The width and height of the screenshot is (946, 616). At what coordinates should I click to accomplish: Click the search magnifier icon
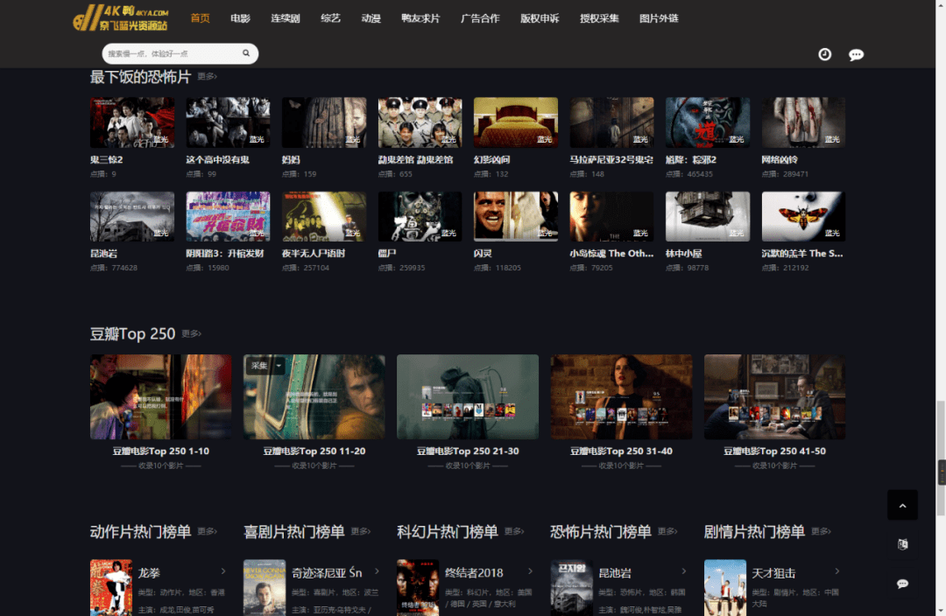click(246, 53)
